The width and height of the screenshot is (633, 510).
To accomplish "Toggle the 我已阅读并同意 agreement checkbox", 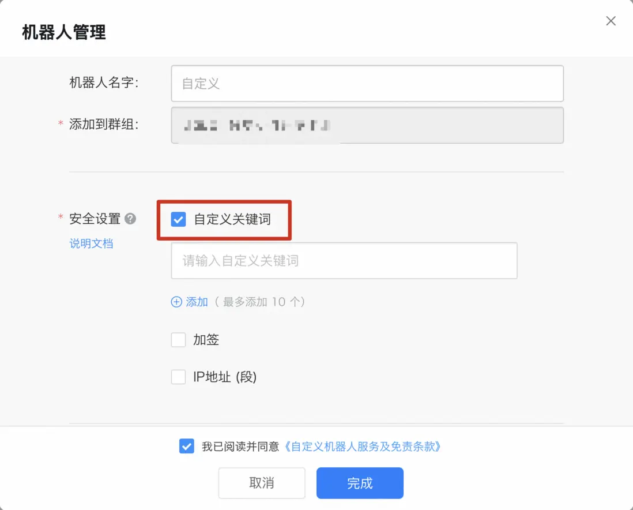I will point(187,446).
